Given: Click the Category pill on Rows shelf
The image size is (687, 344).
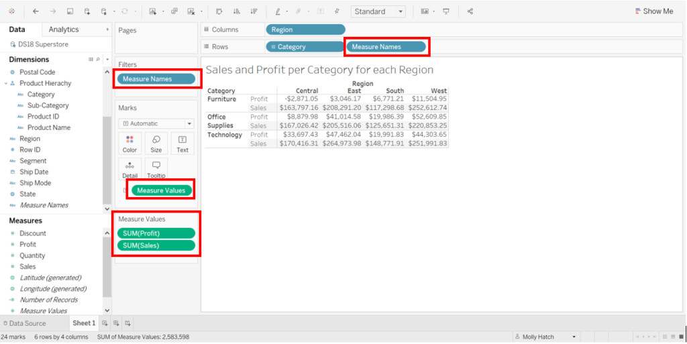Looking at the screenshot, I should point(305,46).
